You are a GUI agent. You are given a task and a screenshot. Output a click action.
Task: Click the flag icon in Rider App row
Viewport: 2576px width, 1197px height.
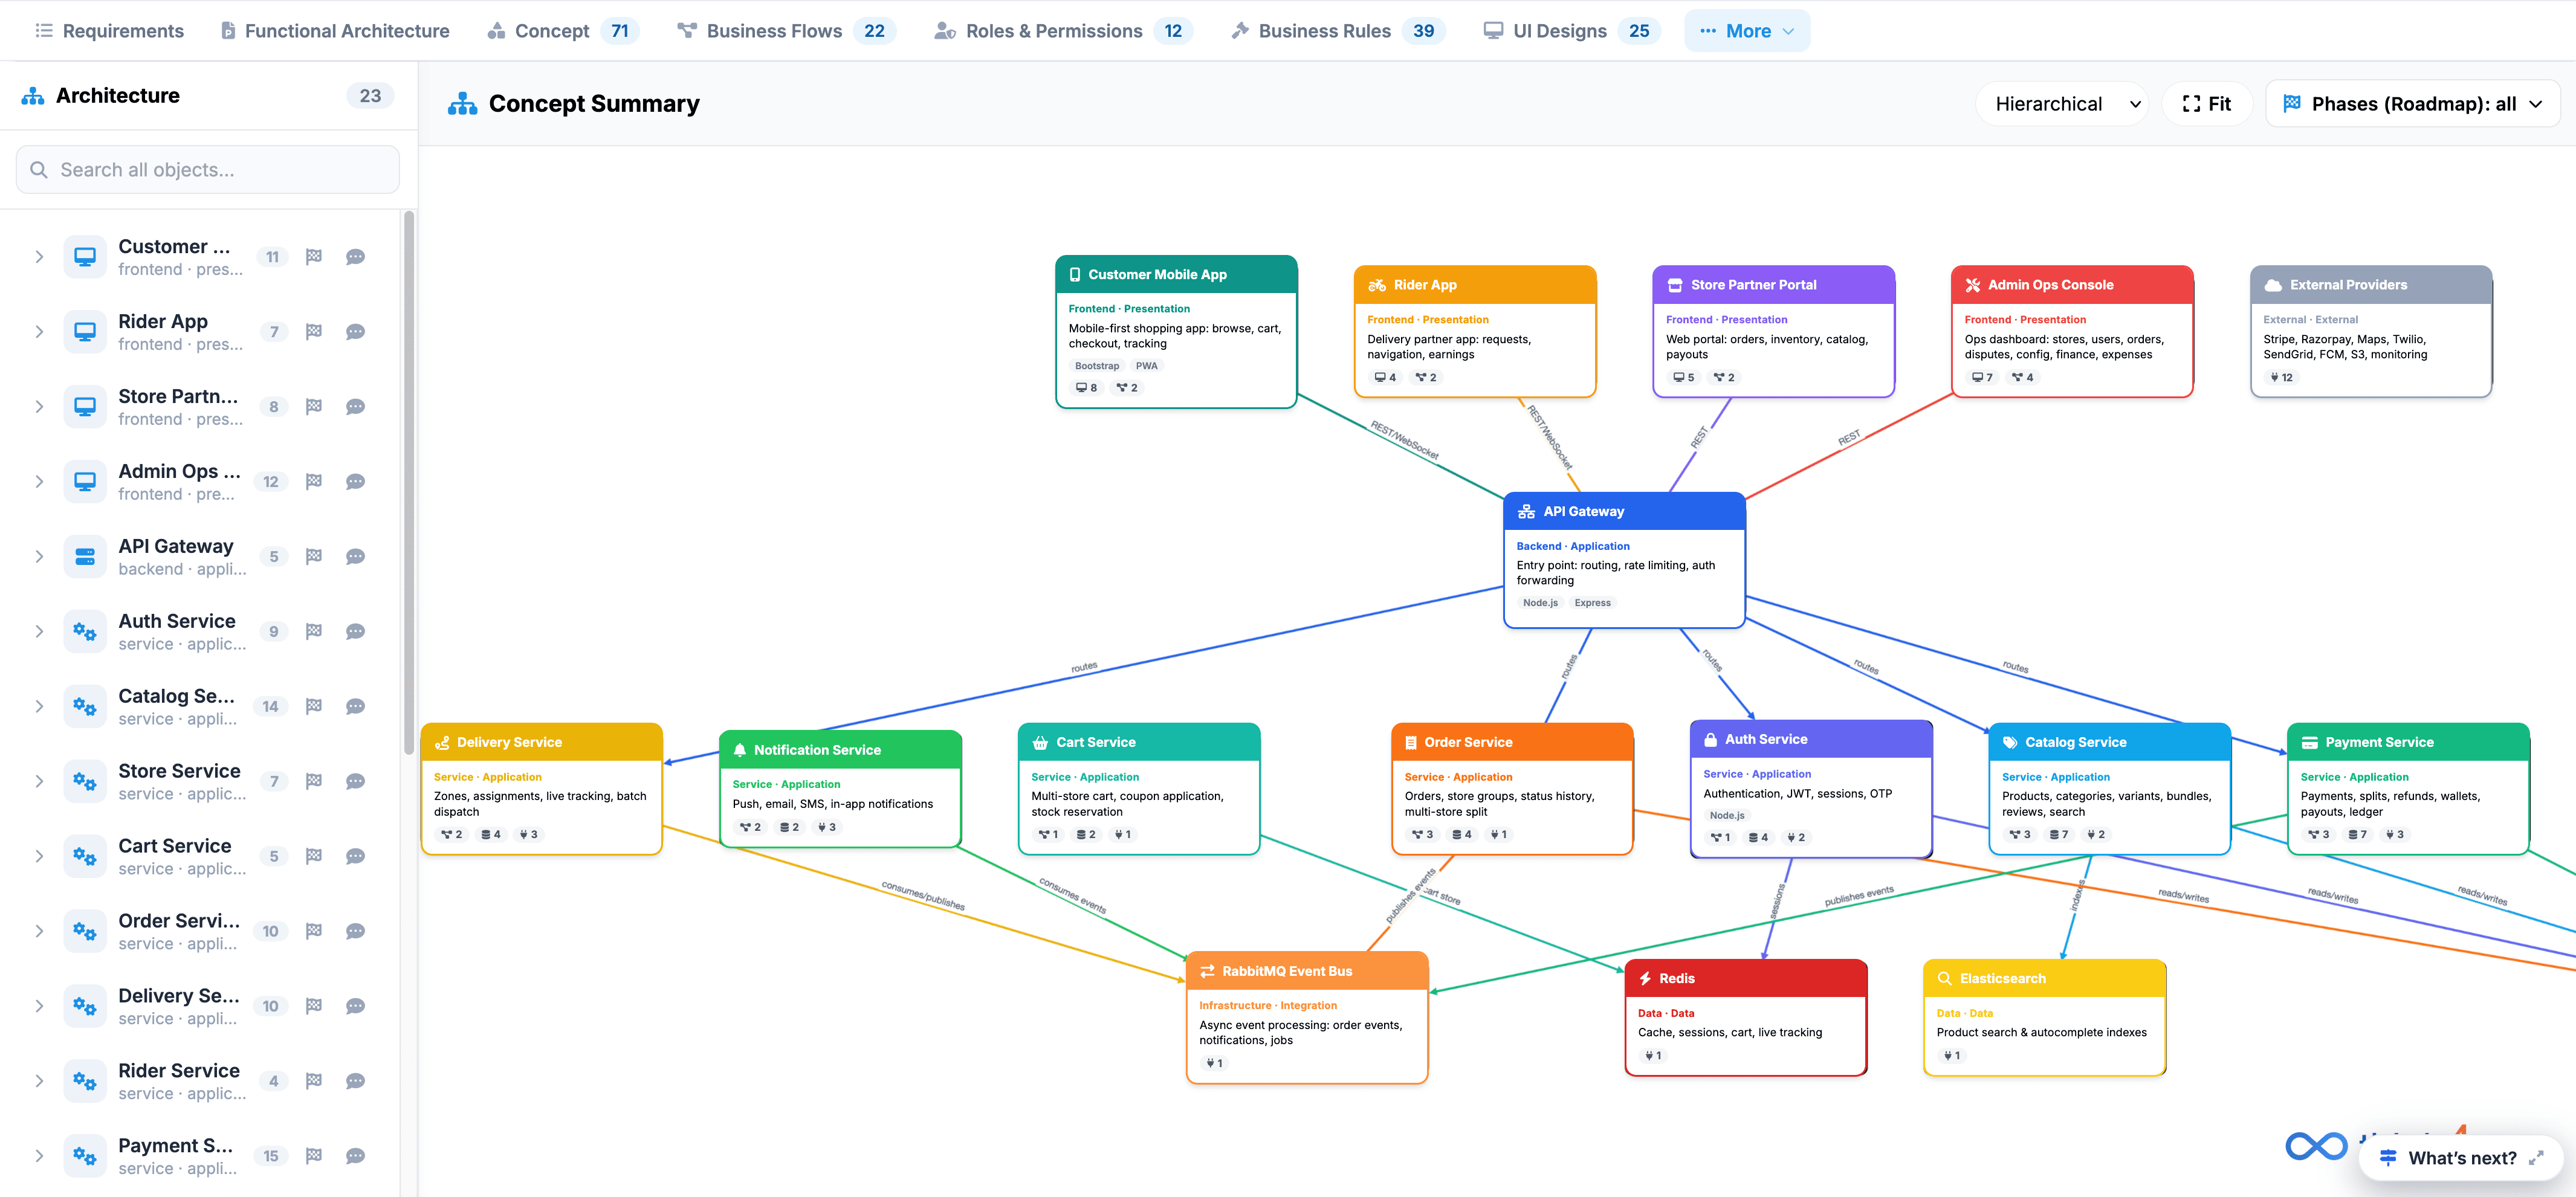[313, 332]
